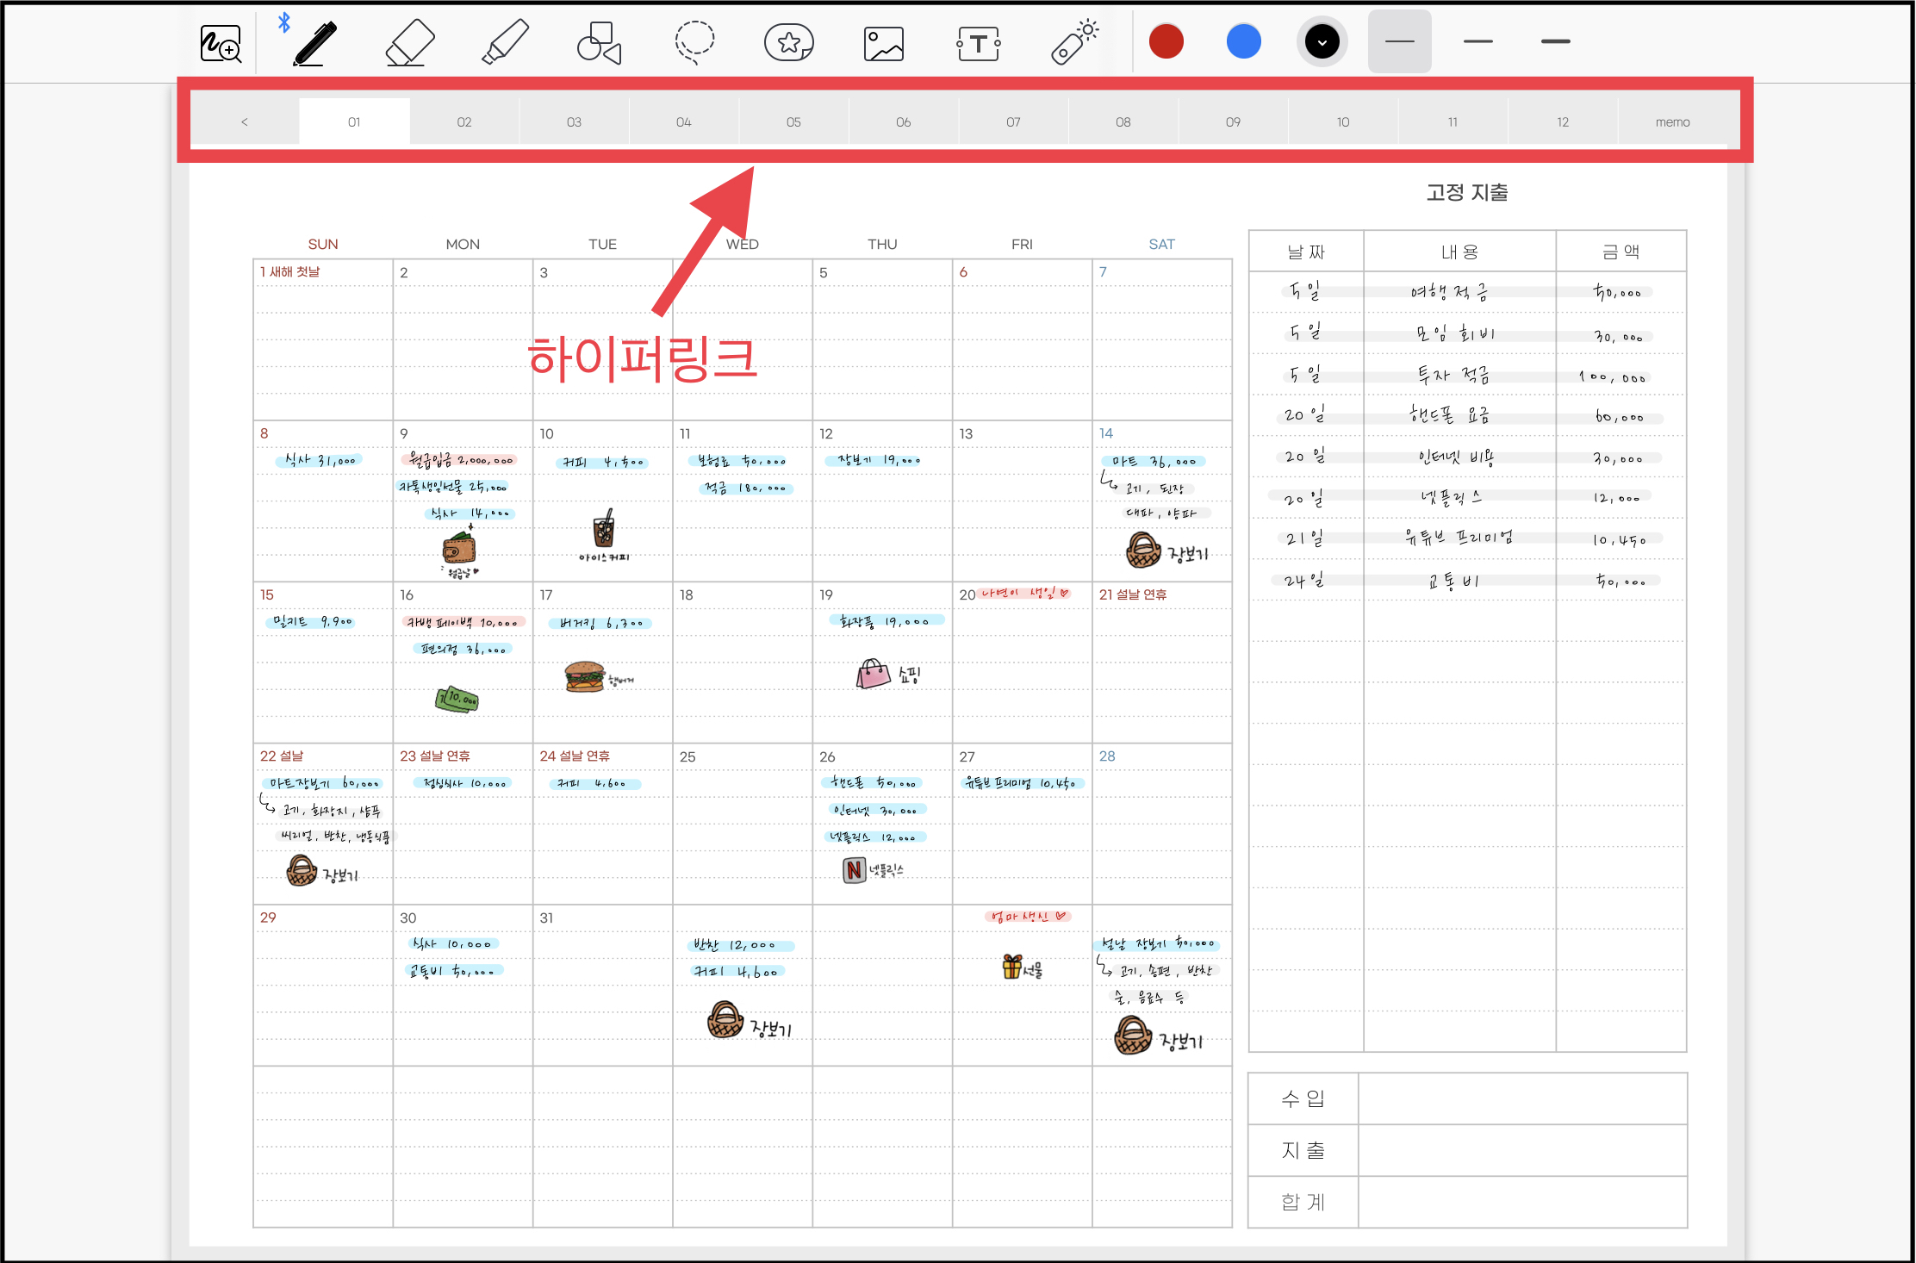The width and height of the screenshot is (1916, 1263).
Task: Choose the blue pen color
Action: 1244,41
